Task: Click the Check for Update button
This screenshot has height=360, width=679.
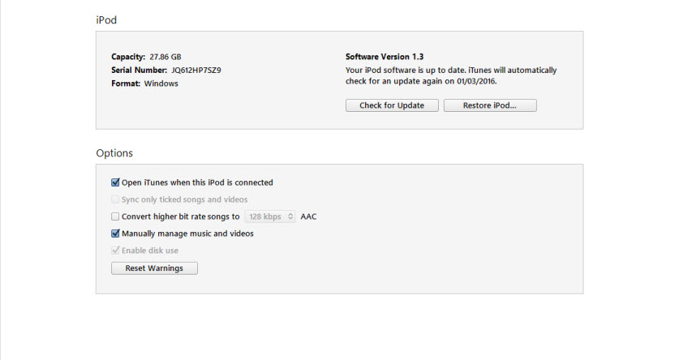Action: (392, 105)
